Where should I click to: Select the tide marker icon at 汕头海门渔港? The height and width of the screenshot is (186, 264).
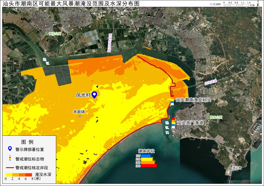point(173,121)
